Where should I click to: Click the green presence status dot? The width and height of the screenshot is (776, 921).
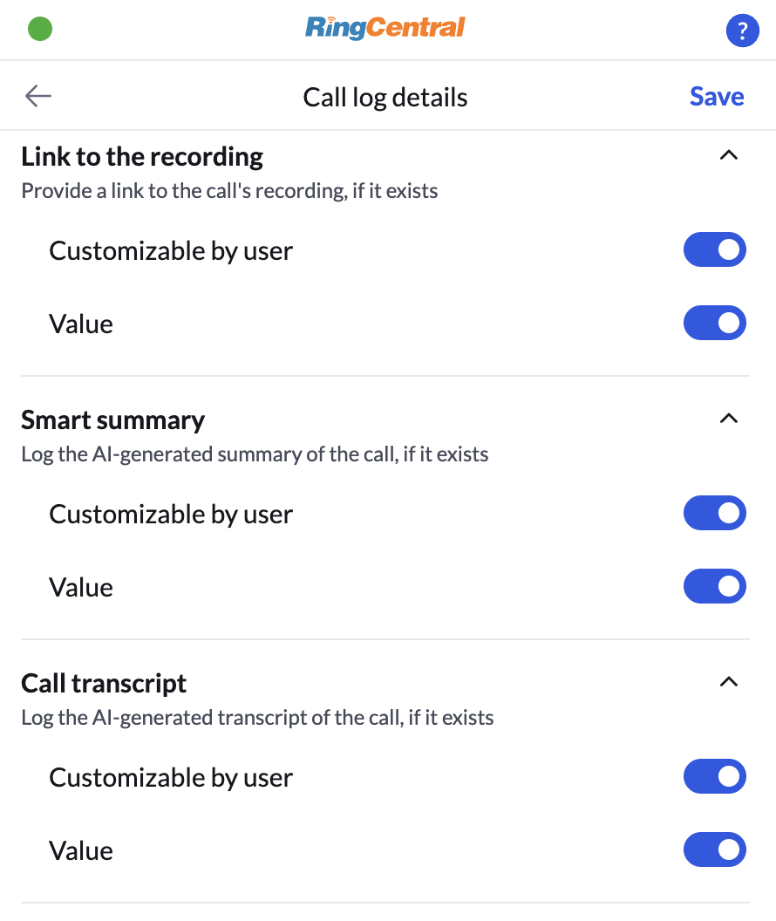click(40, 29)
